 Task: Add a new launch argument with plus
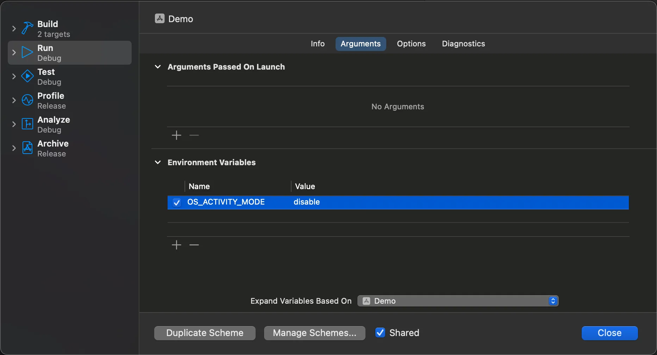(176, 135)
